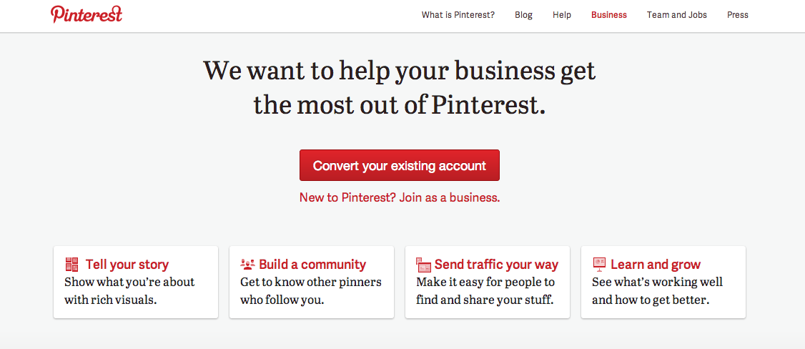Visit the Press nav link
The height and width of the screenshot is (349, 805).
(737, 15)
